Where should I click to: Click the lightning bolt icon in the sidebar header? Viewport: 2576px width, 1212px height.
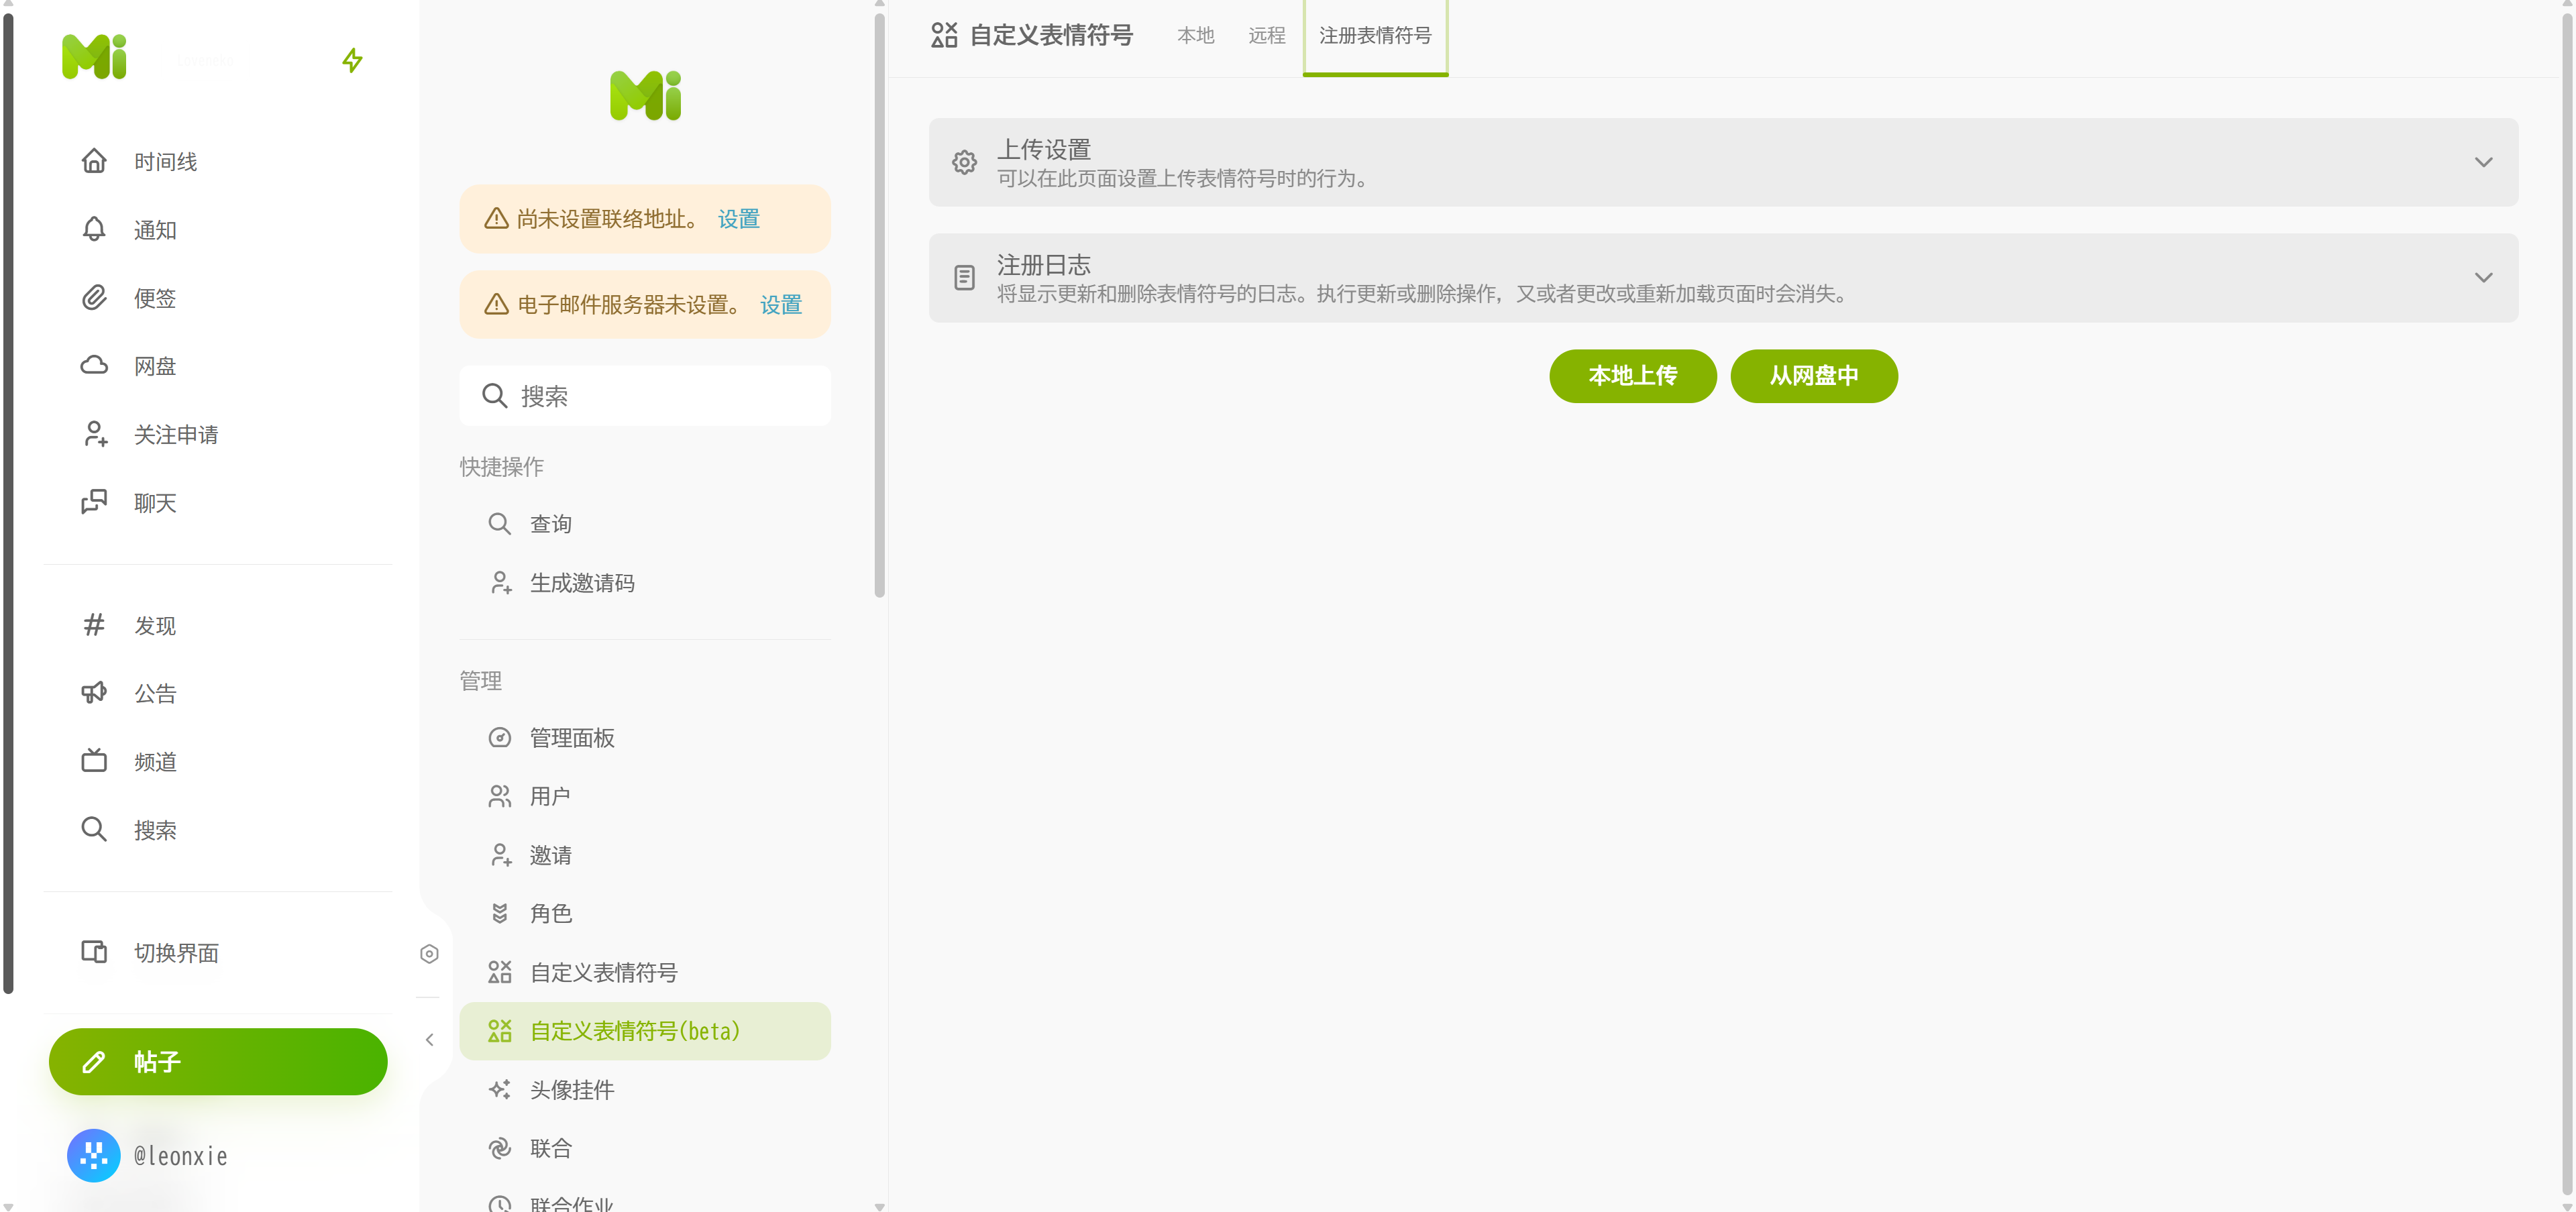click(352, 60)
